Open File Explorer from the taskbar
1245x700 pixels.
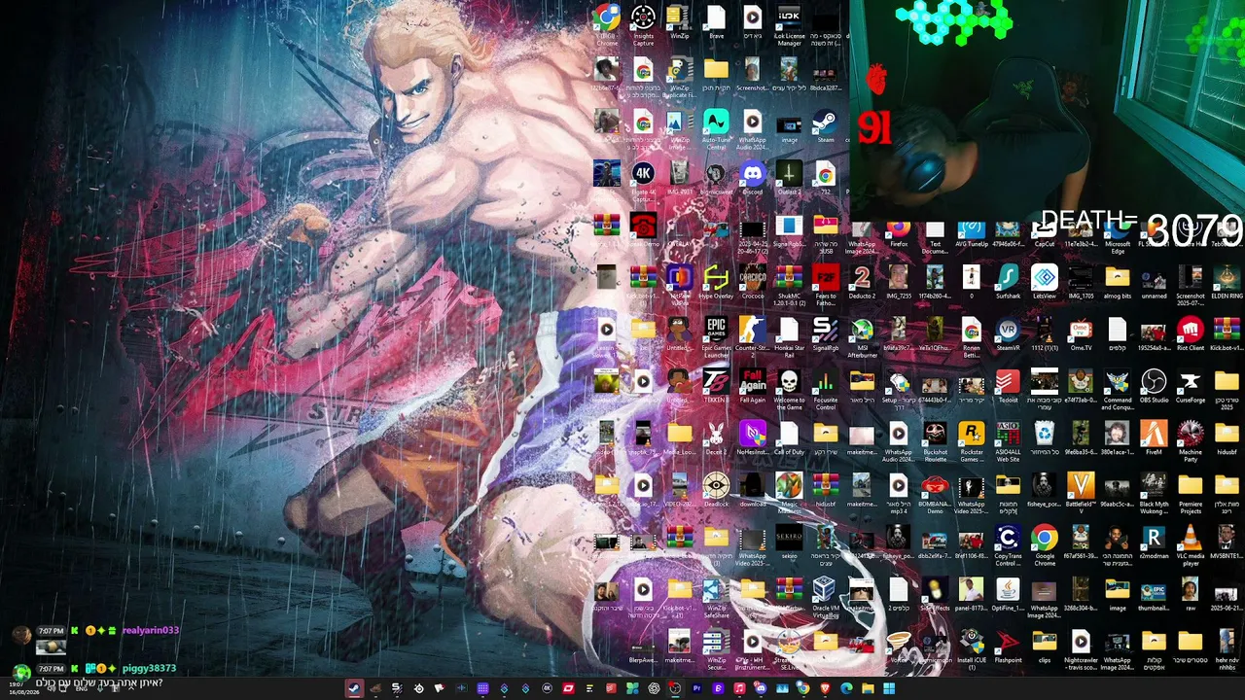[x=868, y=688]
